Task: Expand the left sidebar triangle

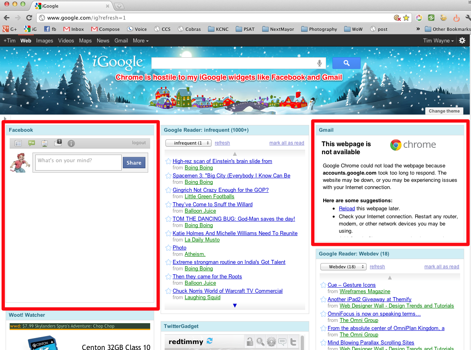Action: click(5, 119)
